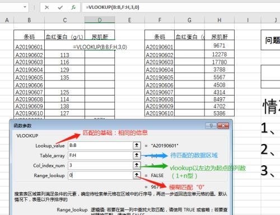
Task: Click the Range_lookup range selector icon
Action: (x=137, y=175)
